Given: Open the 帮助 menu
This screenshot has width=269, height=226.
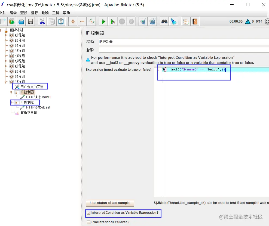Looking at the screenshot, I should point(66,13).
